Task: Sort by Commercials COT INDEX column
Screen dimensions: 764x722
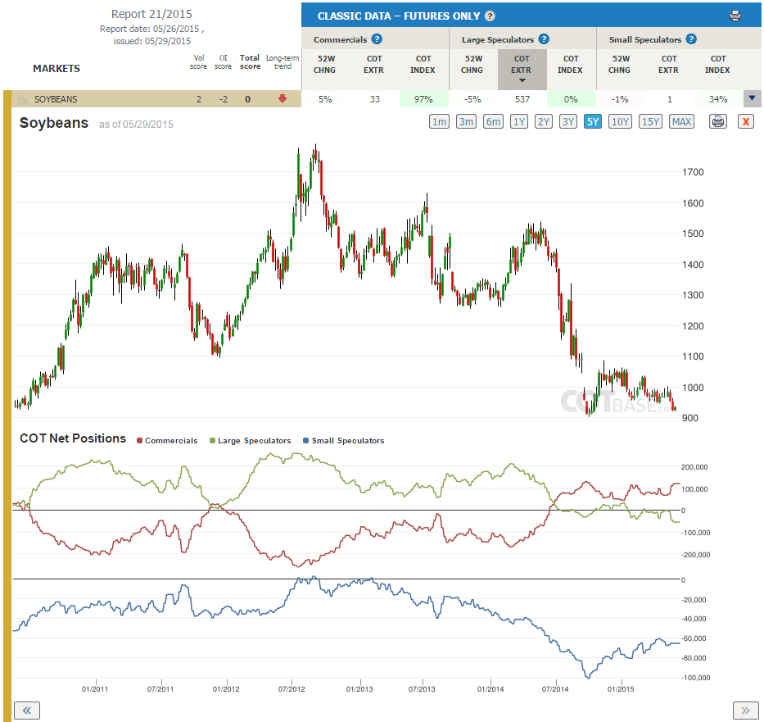Action: pyautogui.click(x=423, y=65)
